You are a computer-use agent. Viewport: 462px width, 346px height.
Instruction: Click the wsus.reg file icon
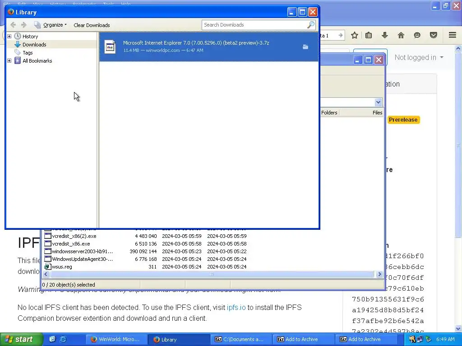click(x=47, y=267)
